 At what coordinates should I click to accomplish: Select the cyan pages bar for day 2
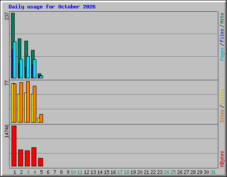21,69
